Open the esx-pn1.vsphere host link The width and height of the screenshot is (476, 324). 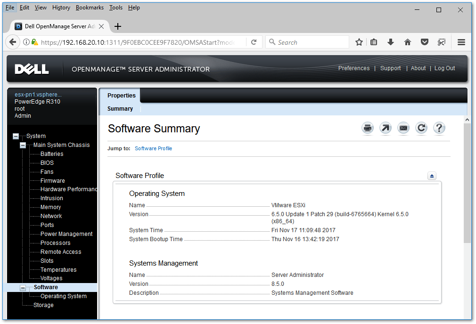click(x=38, y=95)
